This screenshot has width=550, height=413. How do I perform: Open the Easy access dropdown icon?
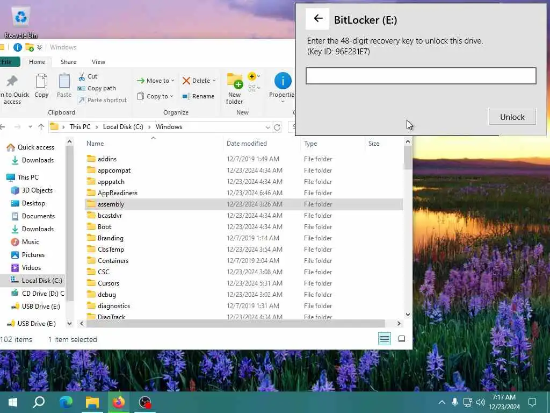point(254,88)
